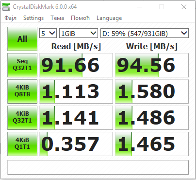The width and height of the screenshot is (196, 180).
Task: Start the 4KiB Q1T1 test
Action: 22,144
